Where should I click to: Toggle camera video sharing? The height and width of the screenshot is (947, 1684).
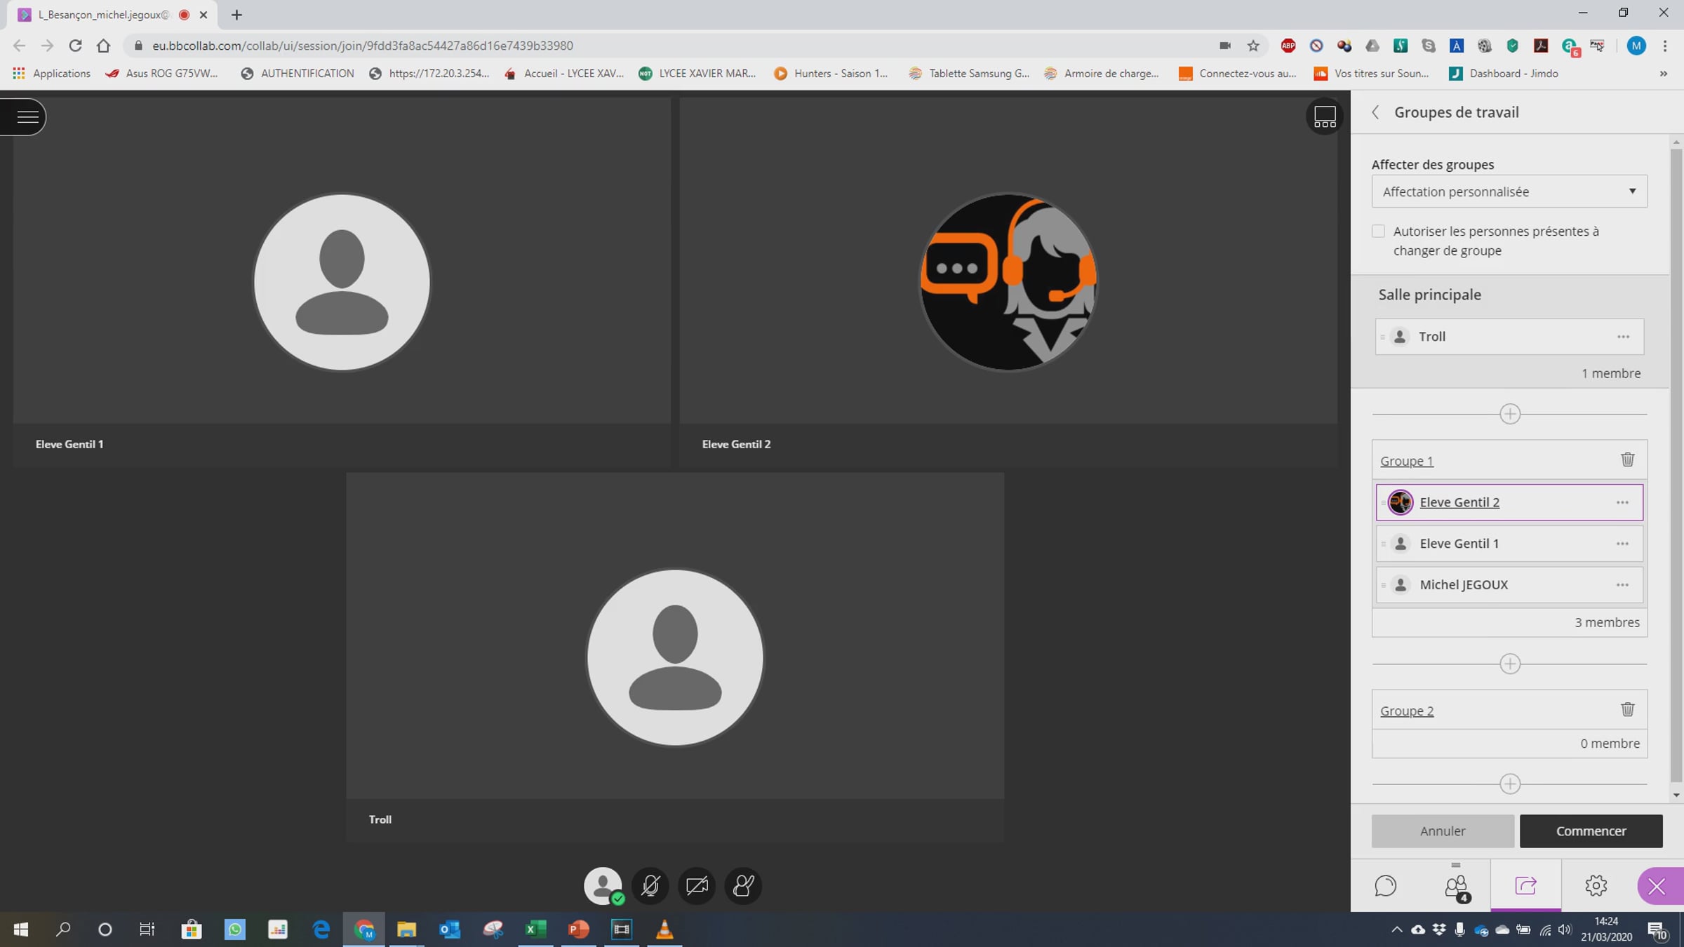coord(697,885)
